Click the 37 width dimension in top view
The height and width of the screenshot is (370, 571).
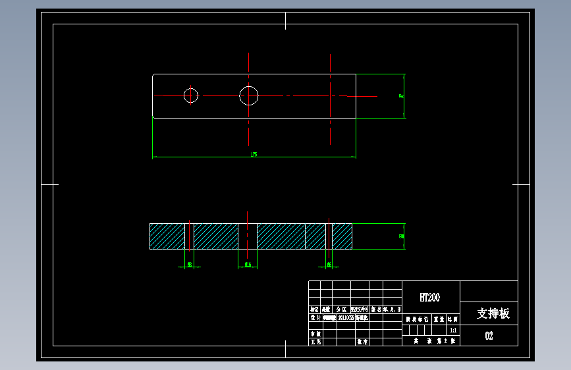(x=401, y=96)
